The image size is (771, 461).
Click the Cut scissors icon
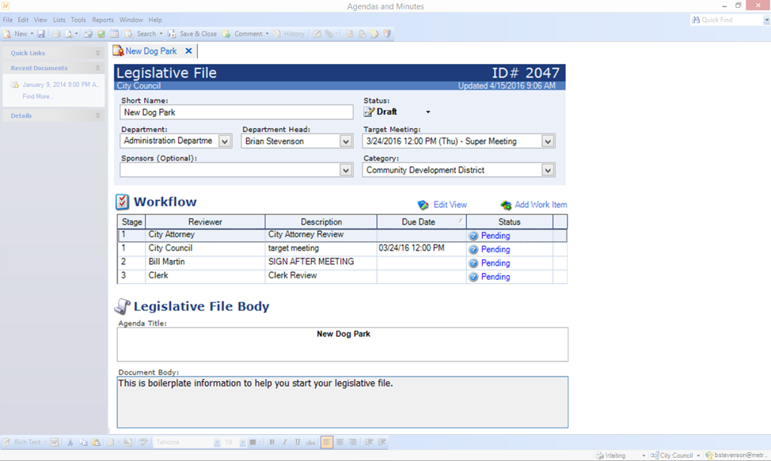(x=70, y=442)
